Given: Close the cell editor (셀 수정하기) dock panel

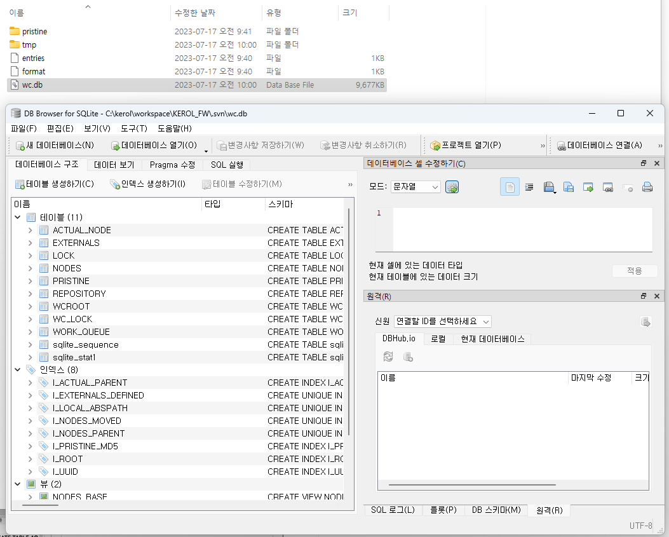Looking at the screenshot, I should click(x=657, y=163).
